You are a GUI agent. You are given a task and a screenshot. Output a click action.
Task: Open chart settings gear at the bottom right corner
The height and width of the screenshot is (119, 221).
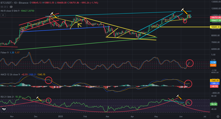[218, 116]
